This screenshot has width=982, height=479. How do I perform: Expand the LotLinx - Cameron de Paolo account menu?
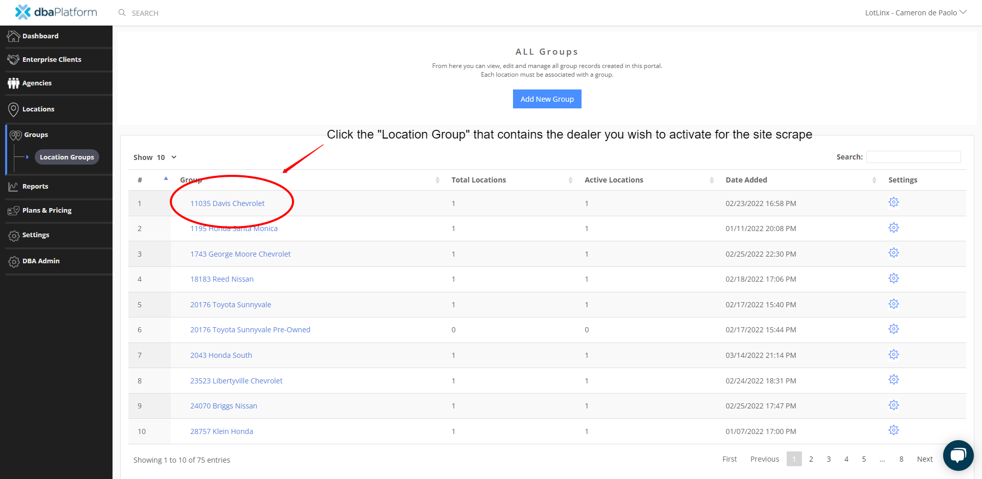[x=916, y=13]
